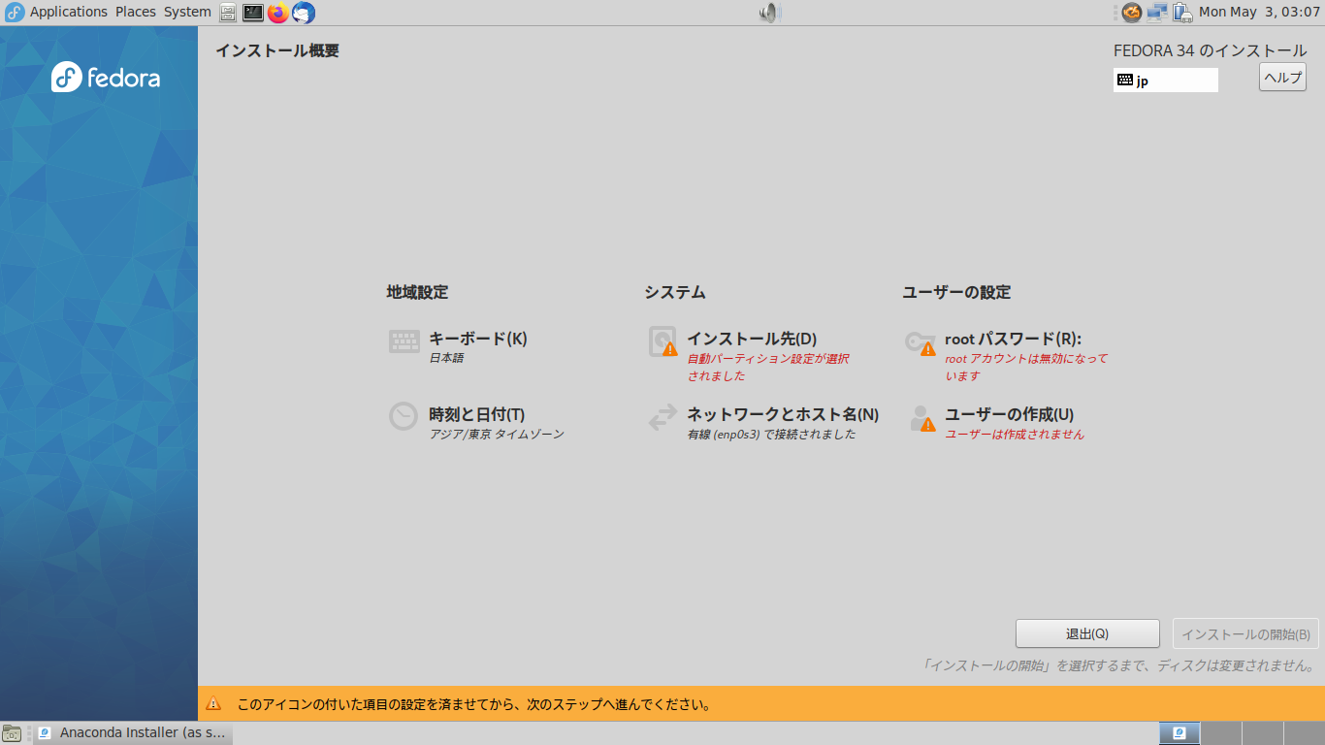Click the clock icon beside 時刻と日付(T)
Image resolution: width=1325 pixels, height=745 pixels.
(404, 416)
